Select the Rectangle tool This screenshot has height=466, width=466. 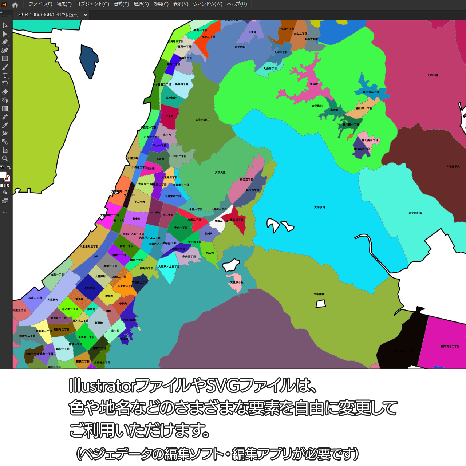[x=5, y=59]
